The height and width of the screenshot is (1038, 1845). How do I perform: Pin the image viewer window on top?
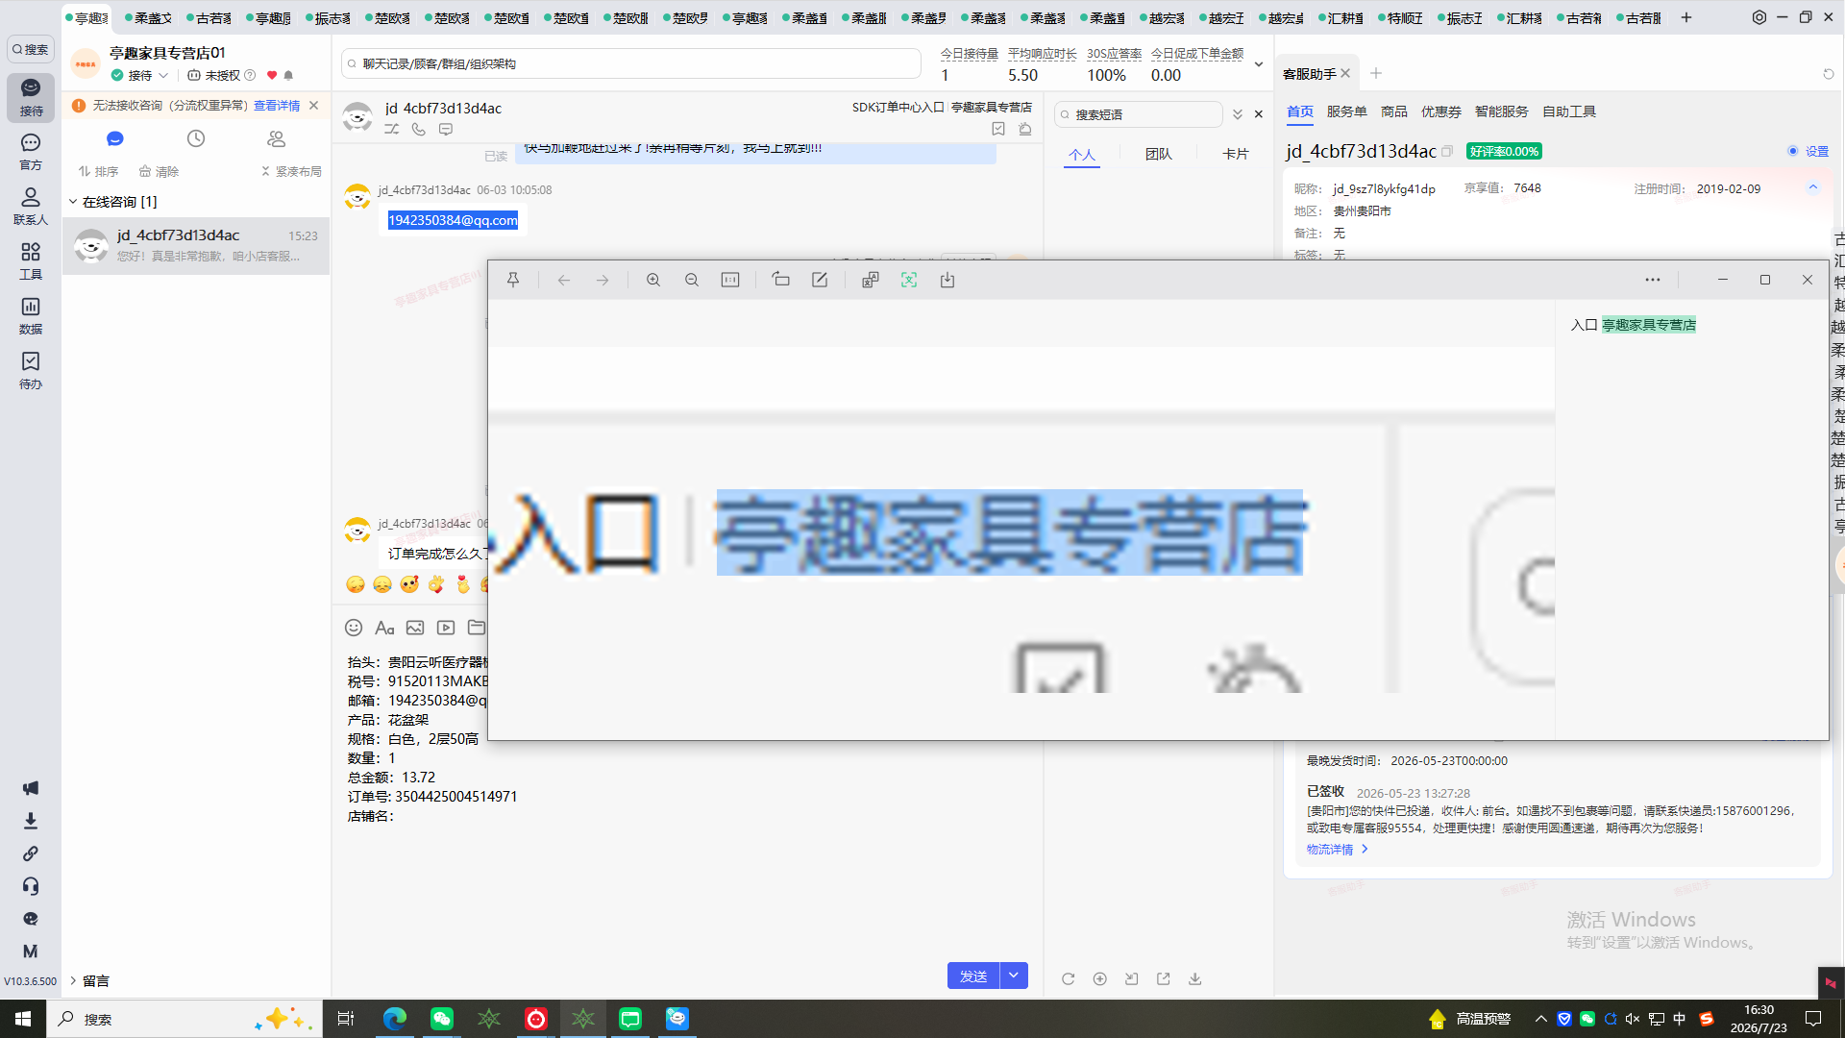[513, 280]
